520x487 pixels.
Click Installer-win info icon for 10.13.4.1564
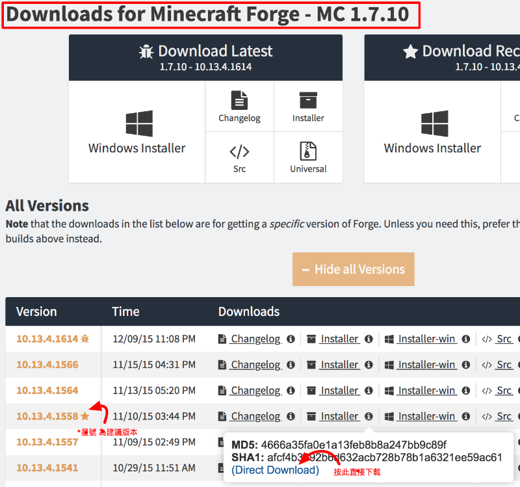pos(466,391)
